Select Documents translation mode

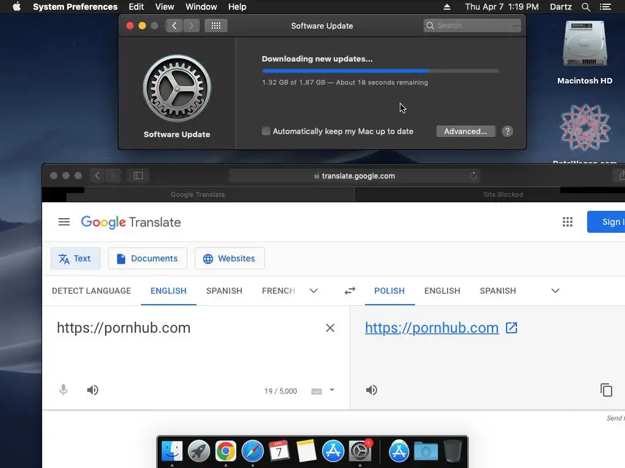(x=148, y=258)
